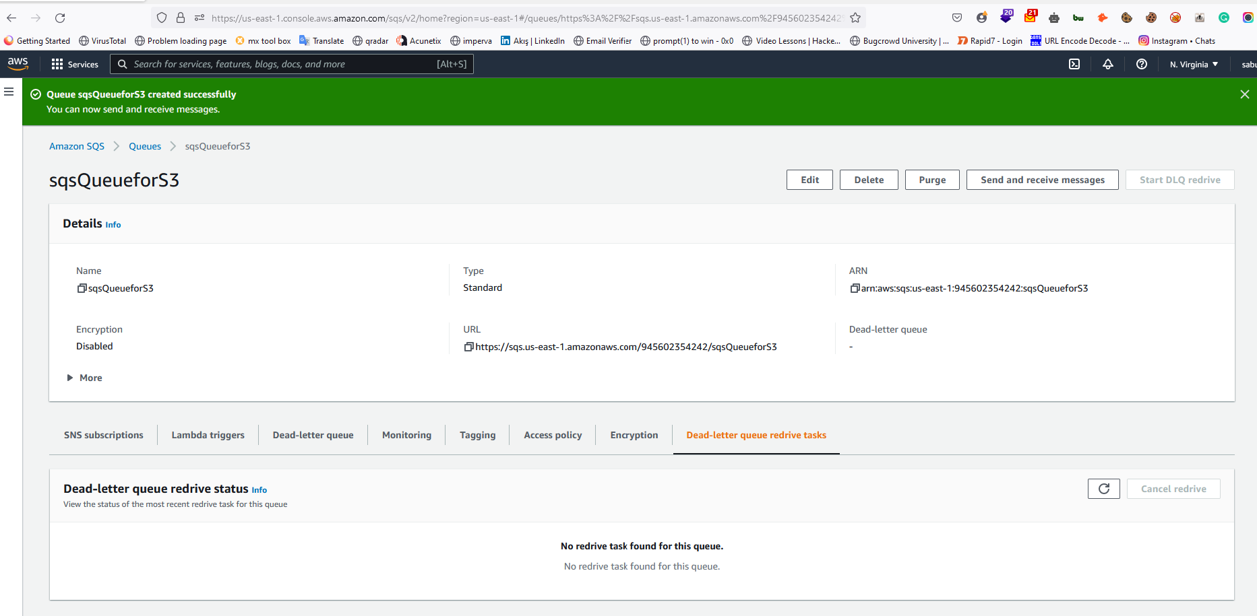Open the Queues breadcrumb link

[x=145, y=146]
